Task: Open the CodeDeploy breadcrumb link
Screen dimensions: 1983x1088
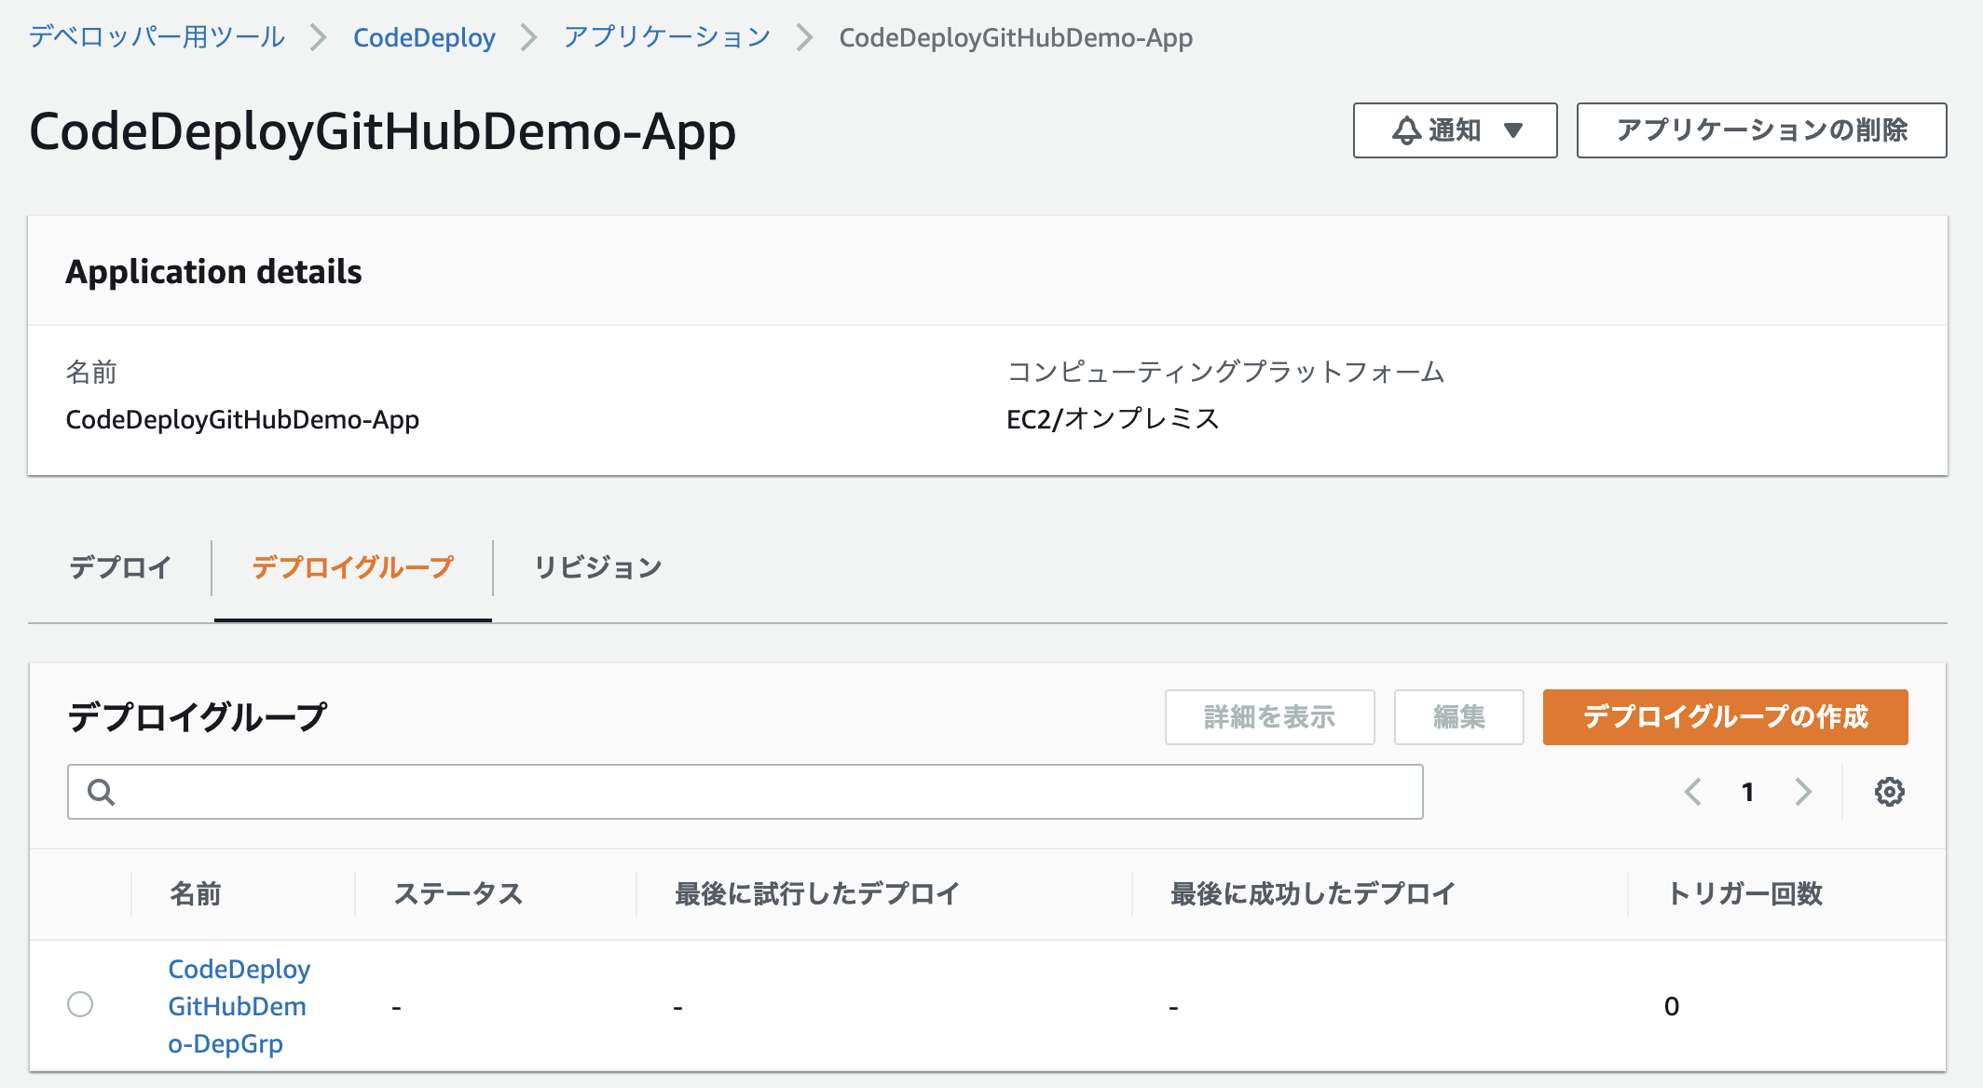Action: (x=424, y=37)
